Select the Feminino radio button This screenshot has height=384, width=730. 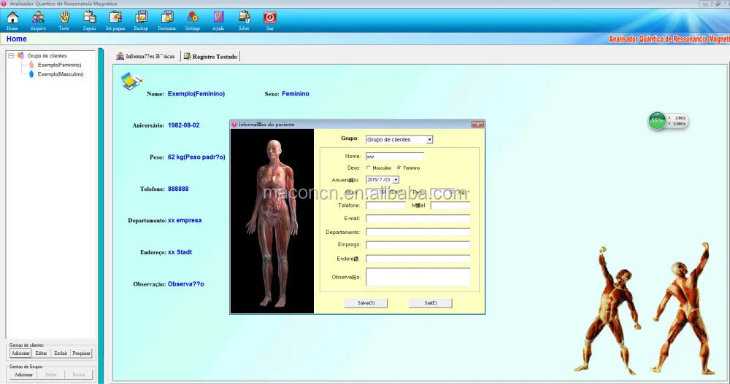tap(399, 168)
